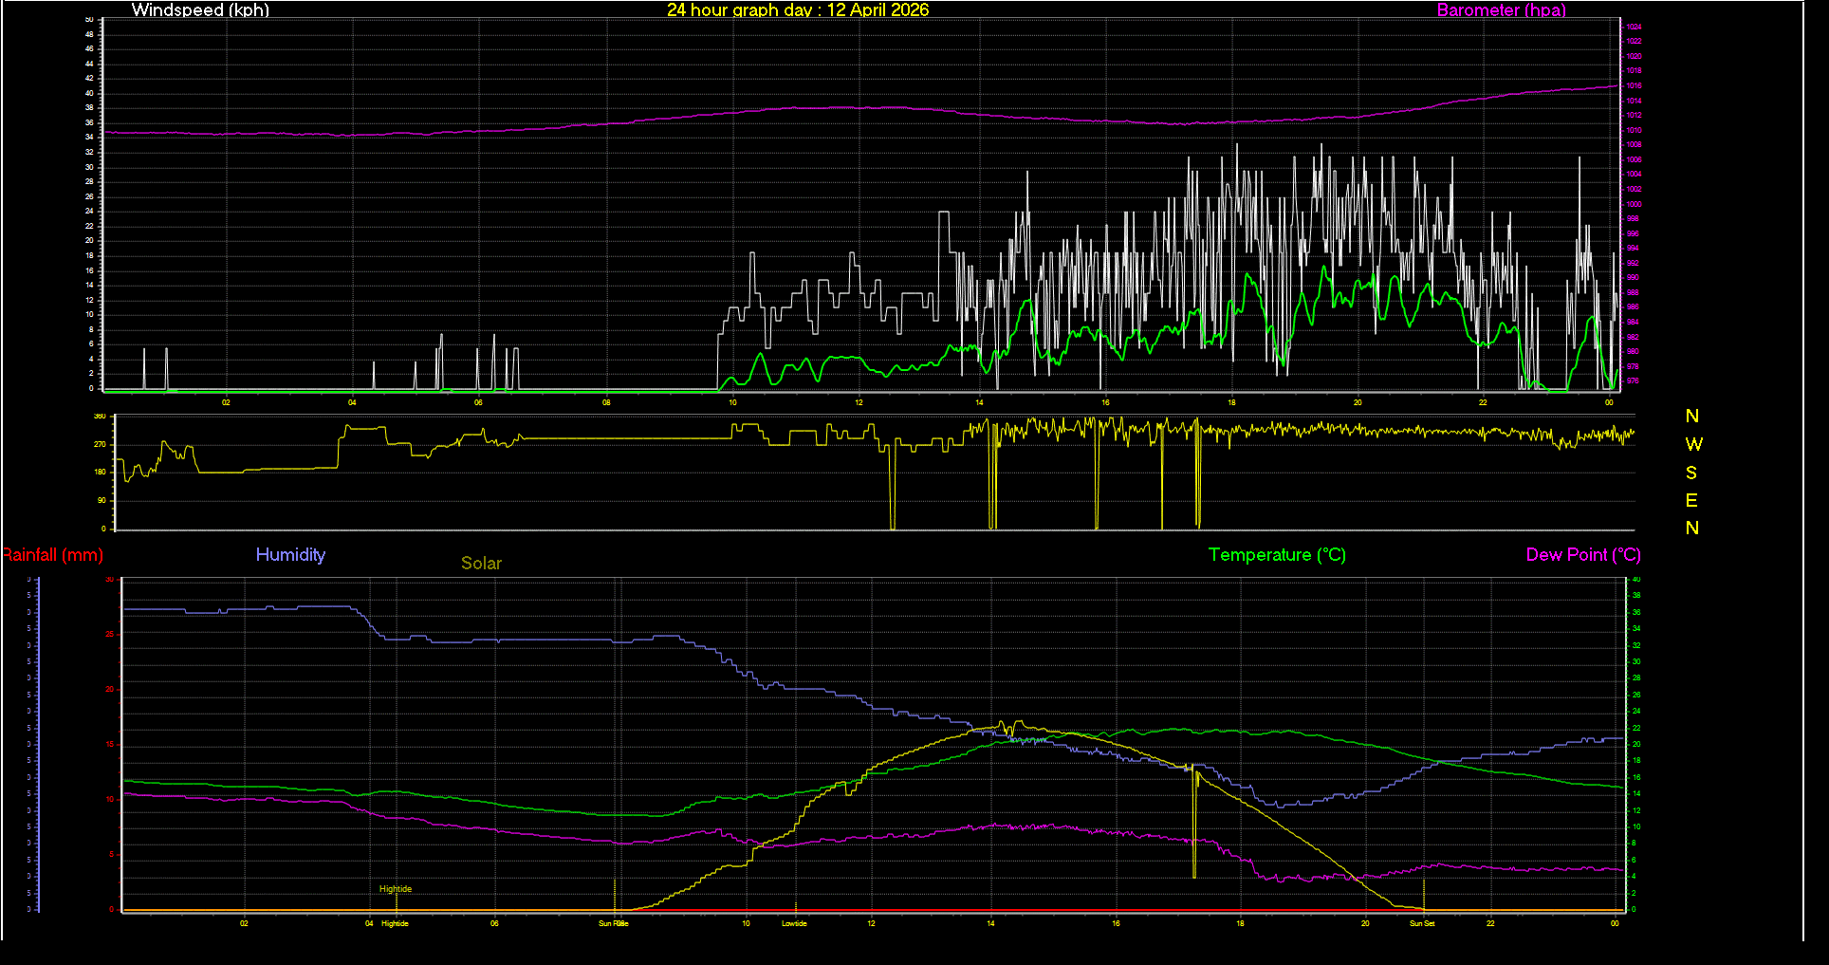Click the Dew Point (°C) legend label
The height and width of the screenshot is (965, 1829).
coord(1582,555)
